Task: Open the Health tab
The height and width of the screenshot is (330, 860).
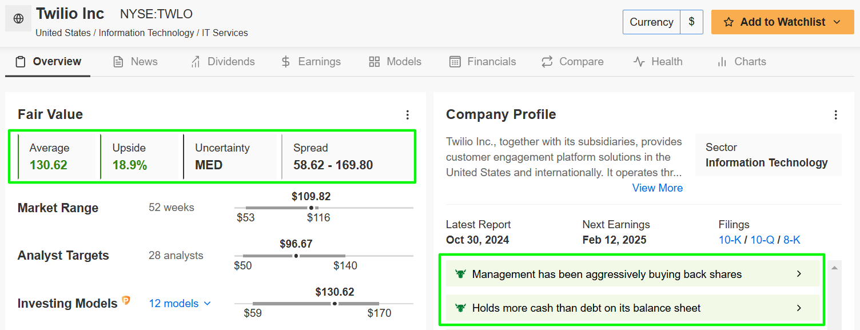Action: pos(658,62)
